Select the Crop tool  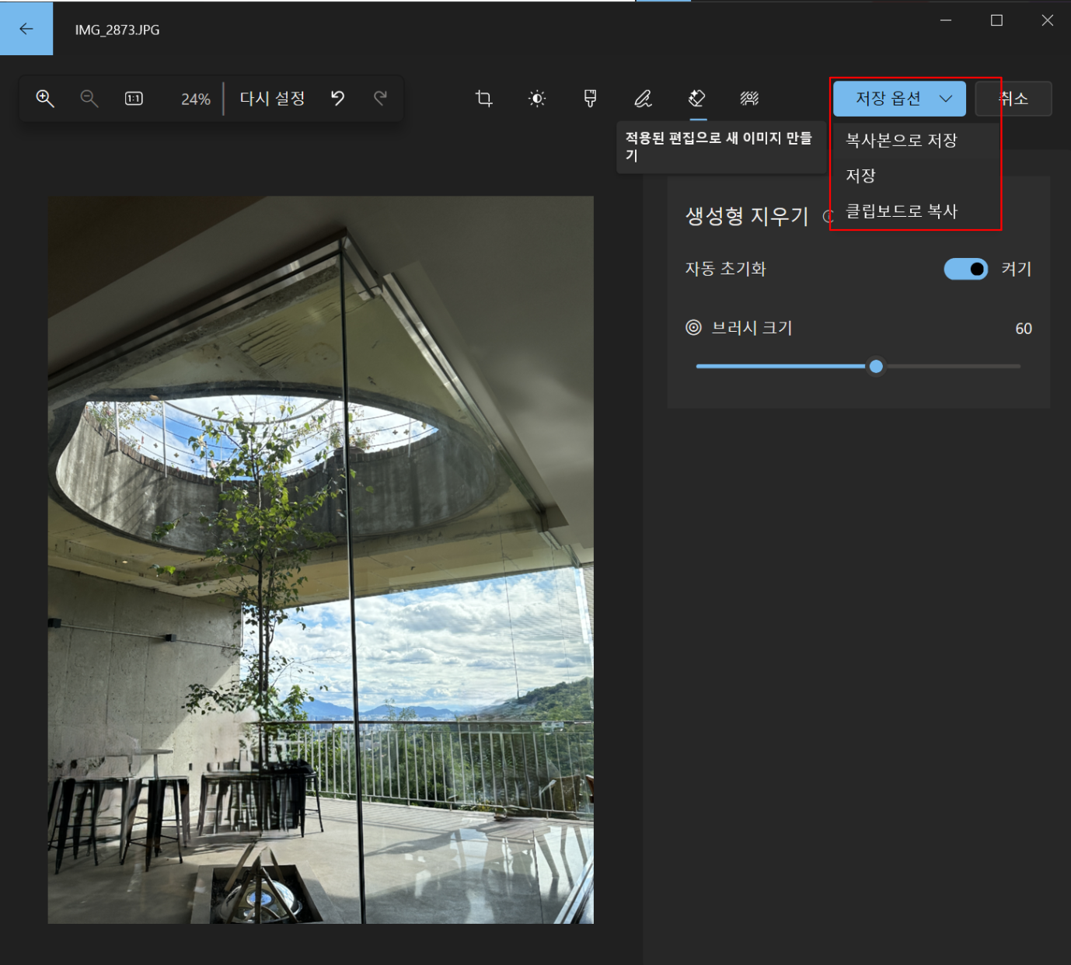pos(483,99)
